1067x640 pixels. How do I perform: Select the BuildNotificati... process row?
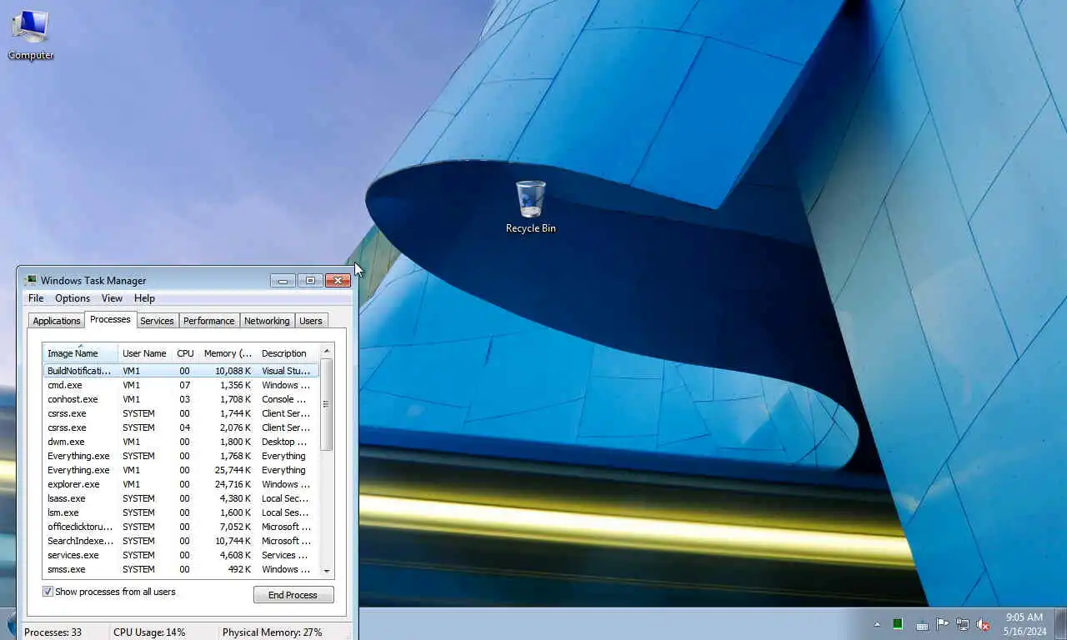pyautogui.click(x=181, y=371)
